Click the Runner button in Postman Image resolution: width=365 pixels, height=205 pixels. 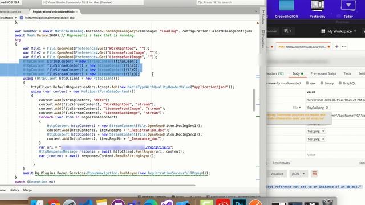272,31
